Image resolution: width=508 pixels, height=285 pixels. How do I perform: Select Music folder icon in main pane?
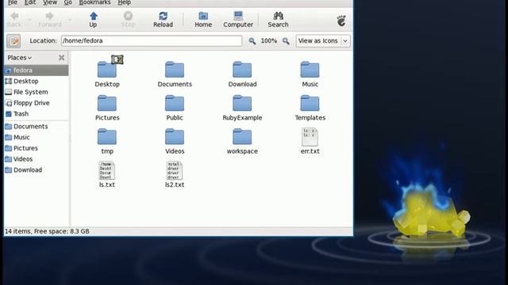tap(310, 70)
